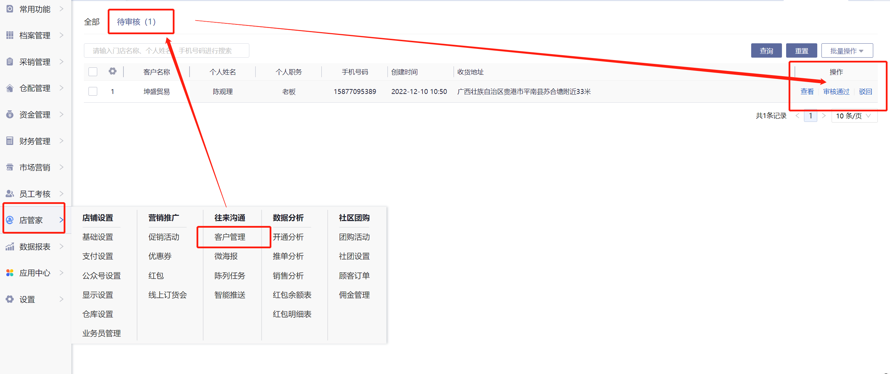Screen dimensions: 890x374
Task: Click the 财务管理 calculator icon
Action: tap(10, 141)
